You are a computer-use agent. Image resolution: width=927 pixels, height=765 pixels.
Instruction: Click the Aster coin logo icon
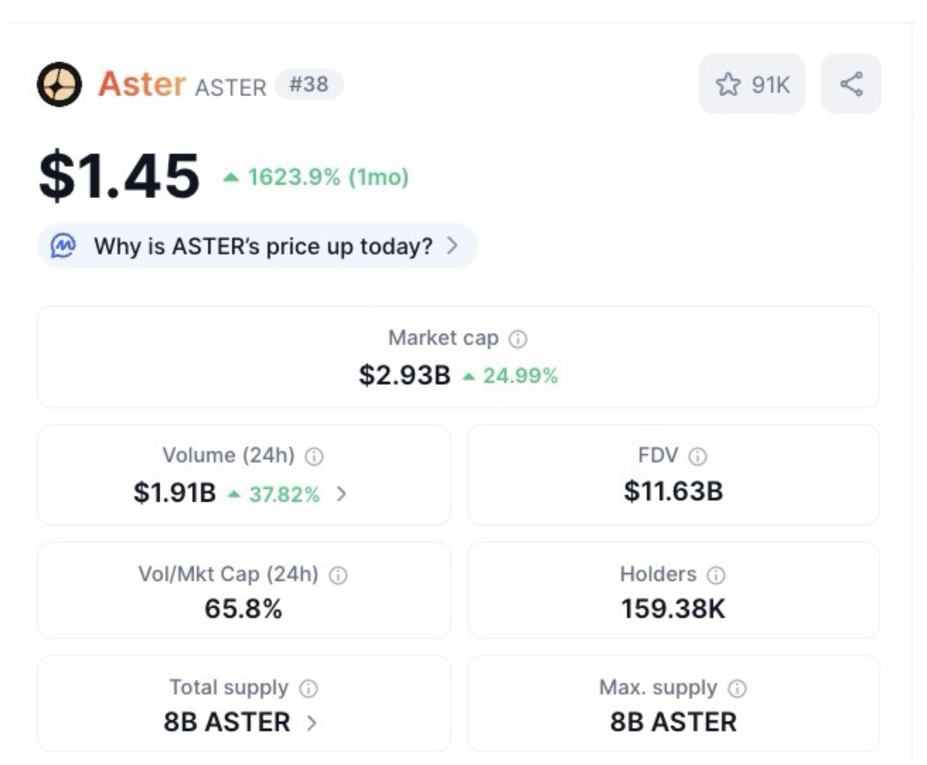point(59,85)
